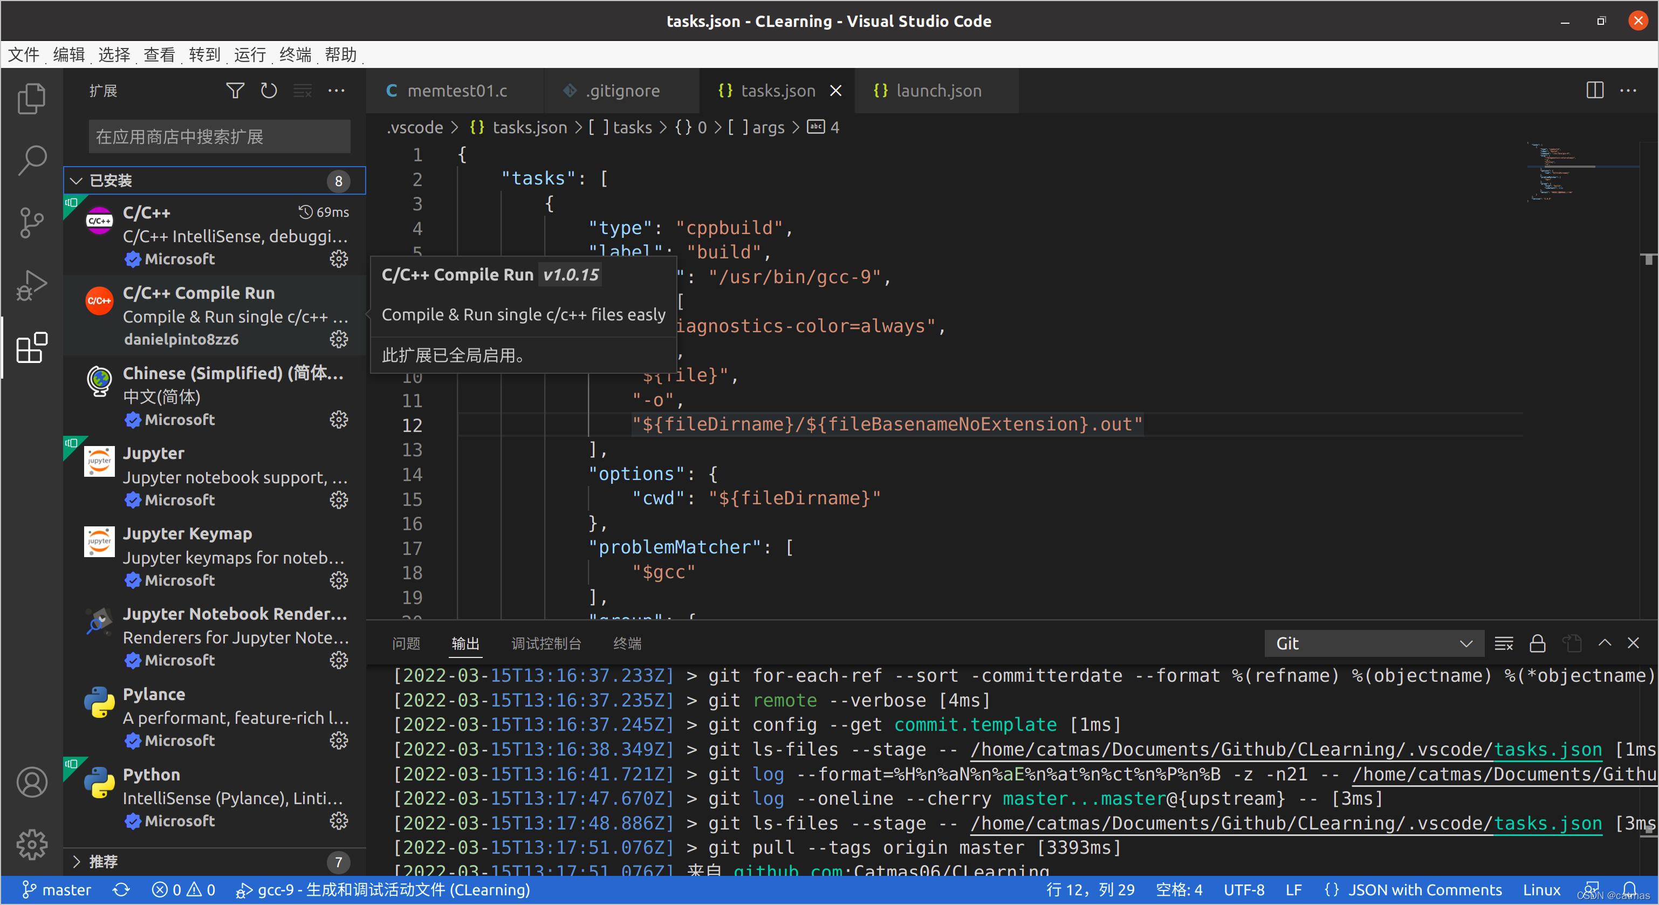This screenshot has width=1659, height=905.
Task: Click the clear output icon in terminal panel
Action: click(x=1505, y=643)
